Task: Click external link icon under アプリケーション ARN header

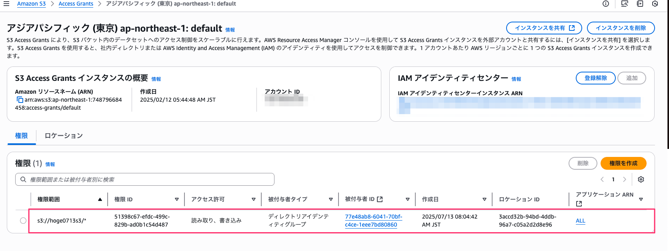Action: click(x=579, y=204)
